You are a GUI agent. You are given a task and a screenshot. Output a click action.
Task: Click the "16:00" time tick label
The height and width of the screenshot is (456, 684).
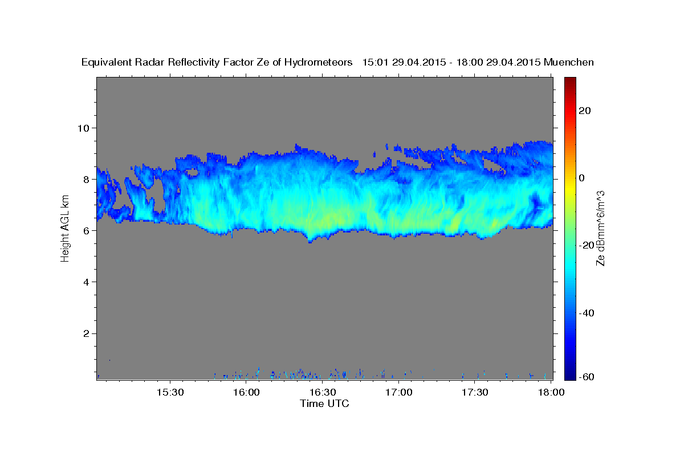[246, 393]
